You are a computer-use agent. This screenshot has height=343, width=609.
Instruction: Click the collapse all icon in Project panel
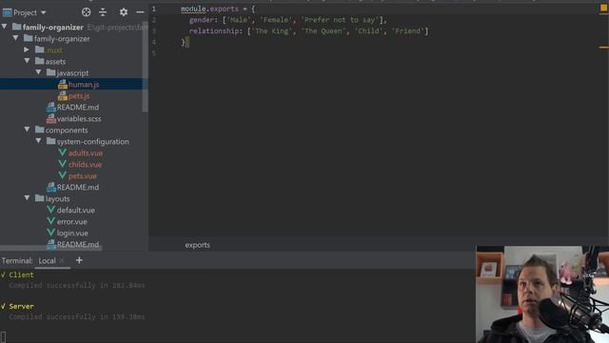(103, 12)
